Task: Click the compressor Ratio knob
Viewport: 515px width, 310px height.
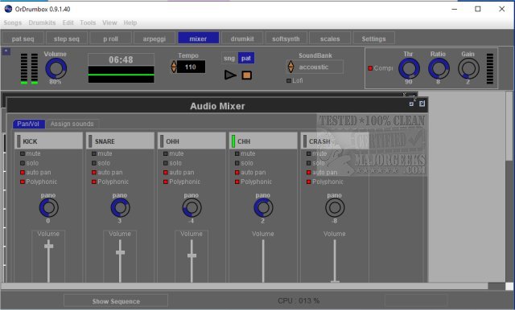Action: [x=439, y=68]
